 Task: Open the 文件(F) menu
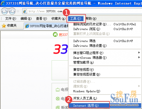[x=11, y=18]
